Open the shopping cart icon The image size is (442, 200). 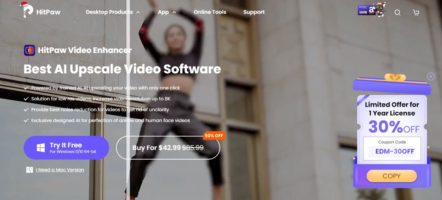click(x=416, y=12)
